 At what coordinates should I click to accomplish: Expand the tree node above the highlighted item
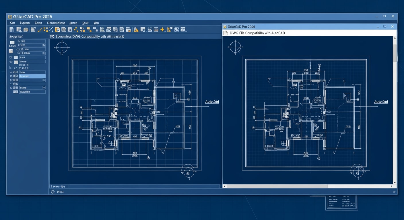pyautogui.click(x=11, y=72)
